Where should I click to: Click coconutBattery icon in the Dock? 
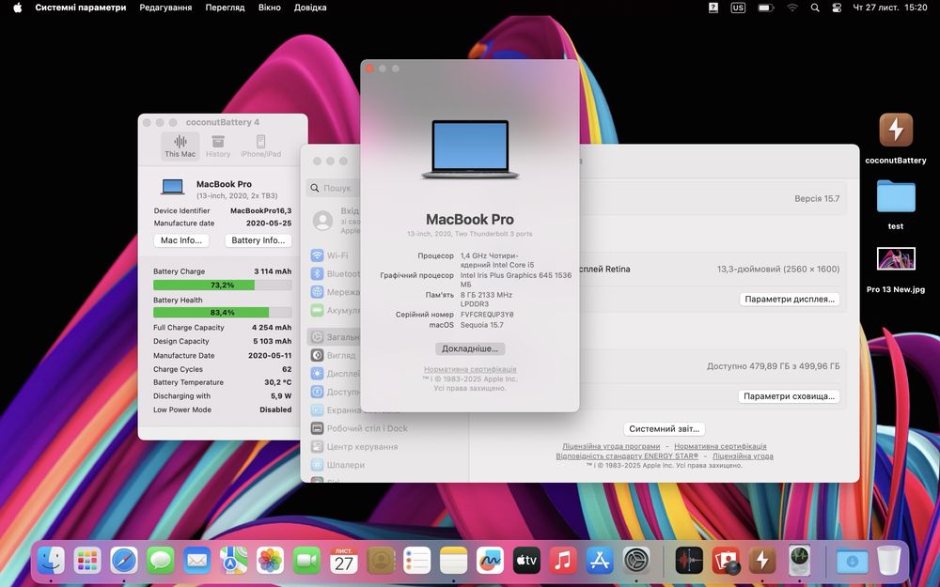(x=762, y=562)
